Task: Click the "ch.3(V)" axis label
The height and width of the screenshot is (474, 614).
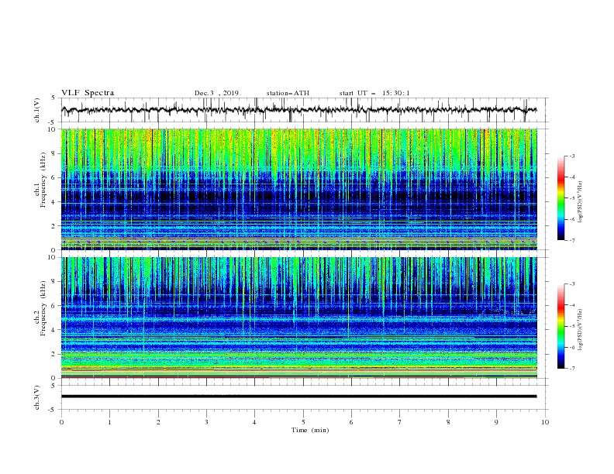Action: [x=37, y=397]
